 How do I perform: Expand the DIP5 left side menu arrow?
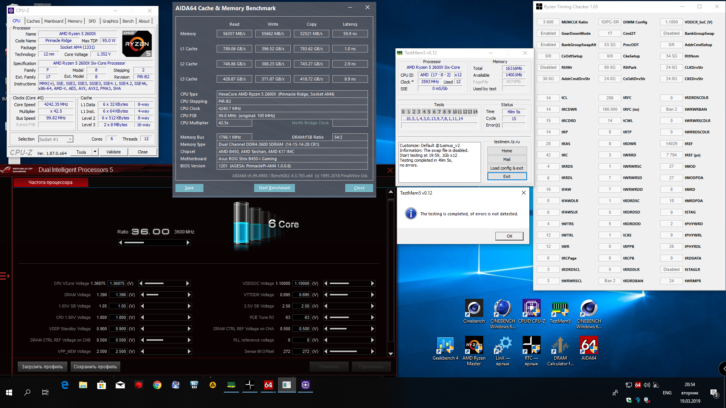[5, 276]
